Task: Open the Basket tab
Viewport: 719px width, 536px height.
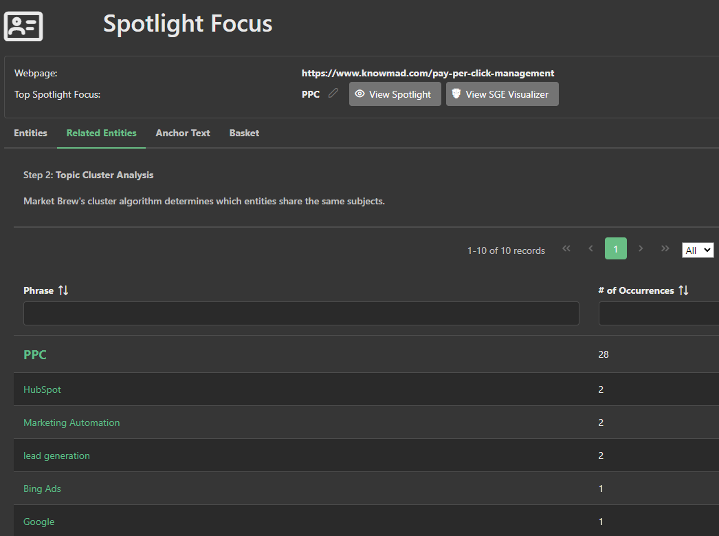Action: coord(244,133)
